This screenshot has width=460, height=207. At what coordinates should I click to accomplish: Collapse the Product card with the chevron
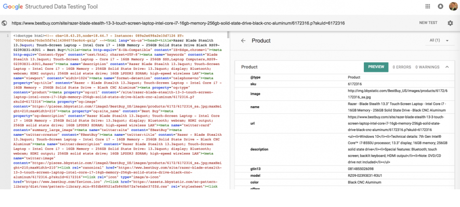447,67
